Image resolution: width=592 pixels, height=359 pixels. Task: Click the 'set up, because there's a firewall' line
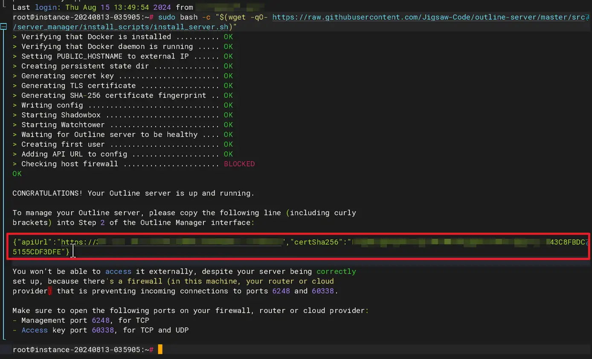click(x=173, y=281)
